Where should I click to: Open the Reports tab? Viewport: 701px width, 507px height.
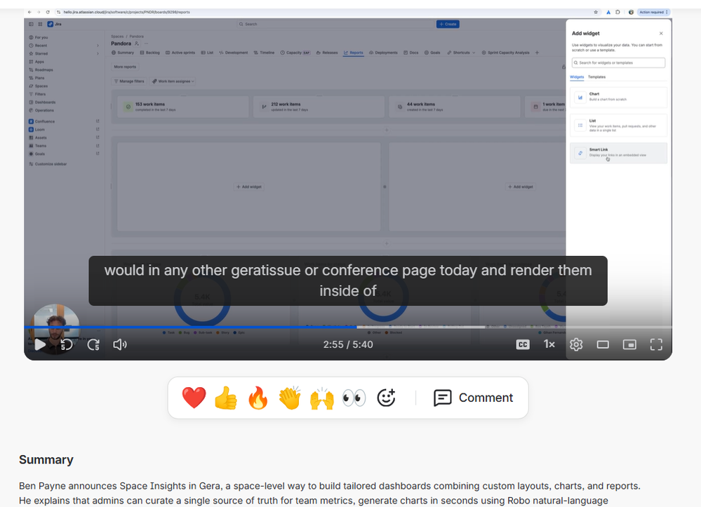tap(353, 53)
